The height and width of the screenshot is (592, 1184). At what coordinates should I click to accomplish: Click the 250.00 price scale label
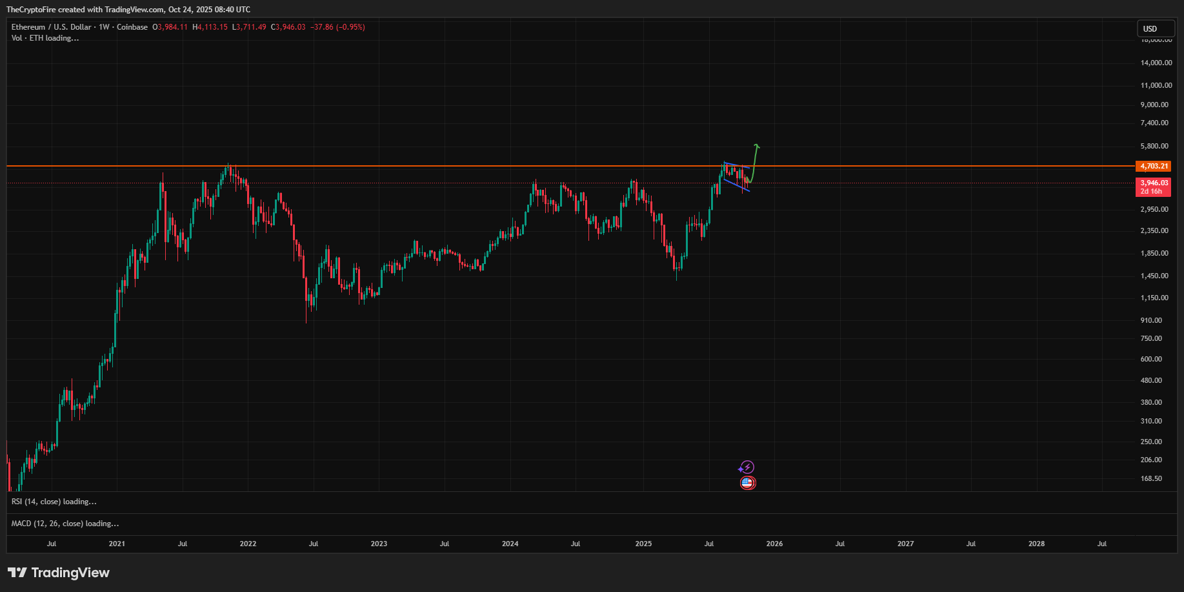(1151, 442)
